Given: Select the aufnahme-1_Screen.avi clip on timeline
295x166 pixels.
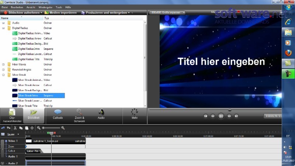Looking at the screenshot, I should [56, 141].
